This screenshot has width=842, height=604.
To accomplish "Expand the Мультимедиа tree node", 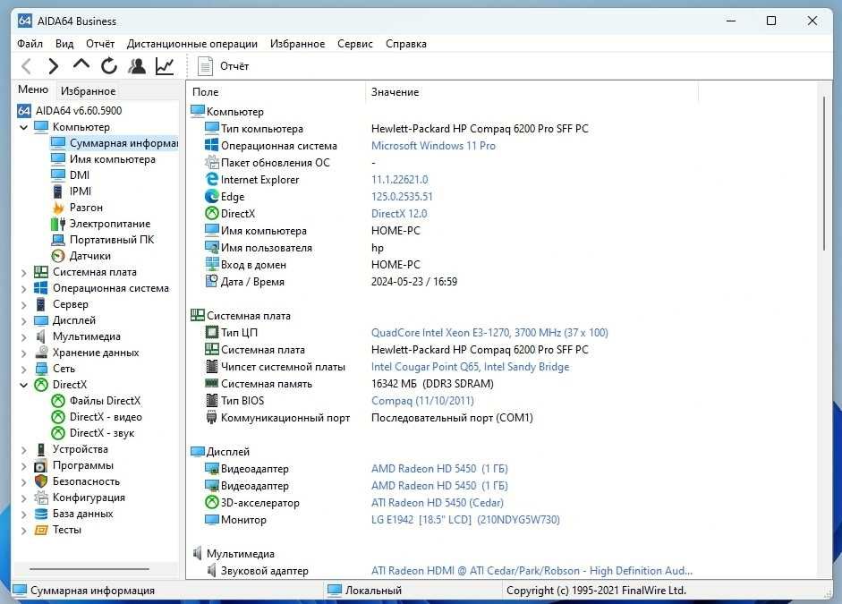I will (x=23, y=337).
